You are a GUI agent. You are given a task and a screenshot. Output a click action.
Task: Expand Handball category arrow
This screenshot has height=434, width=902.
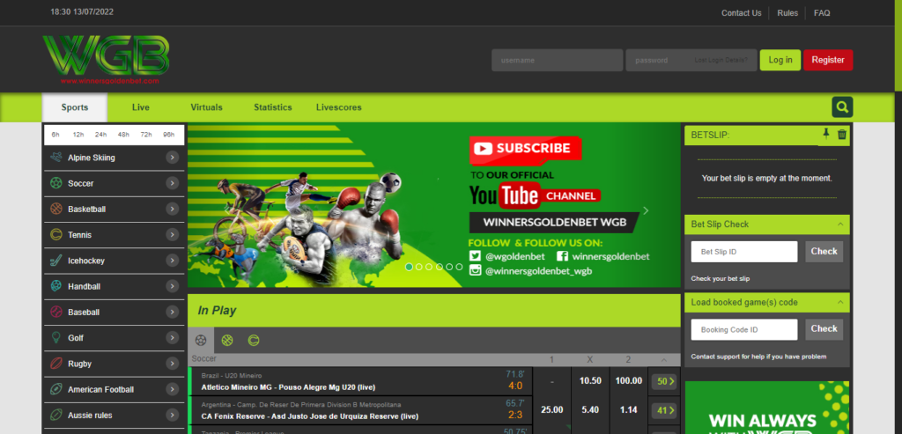[x=172, y=286]
